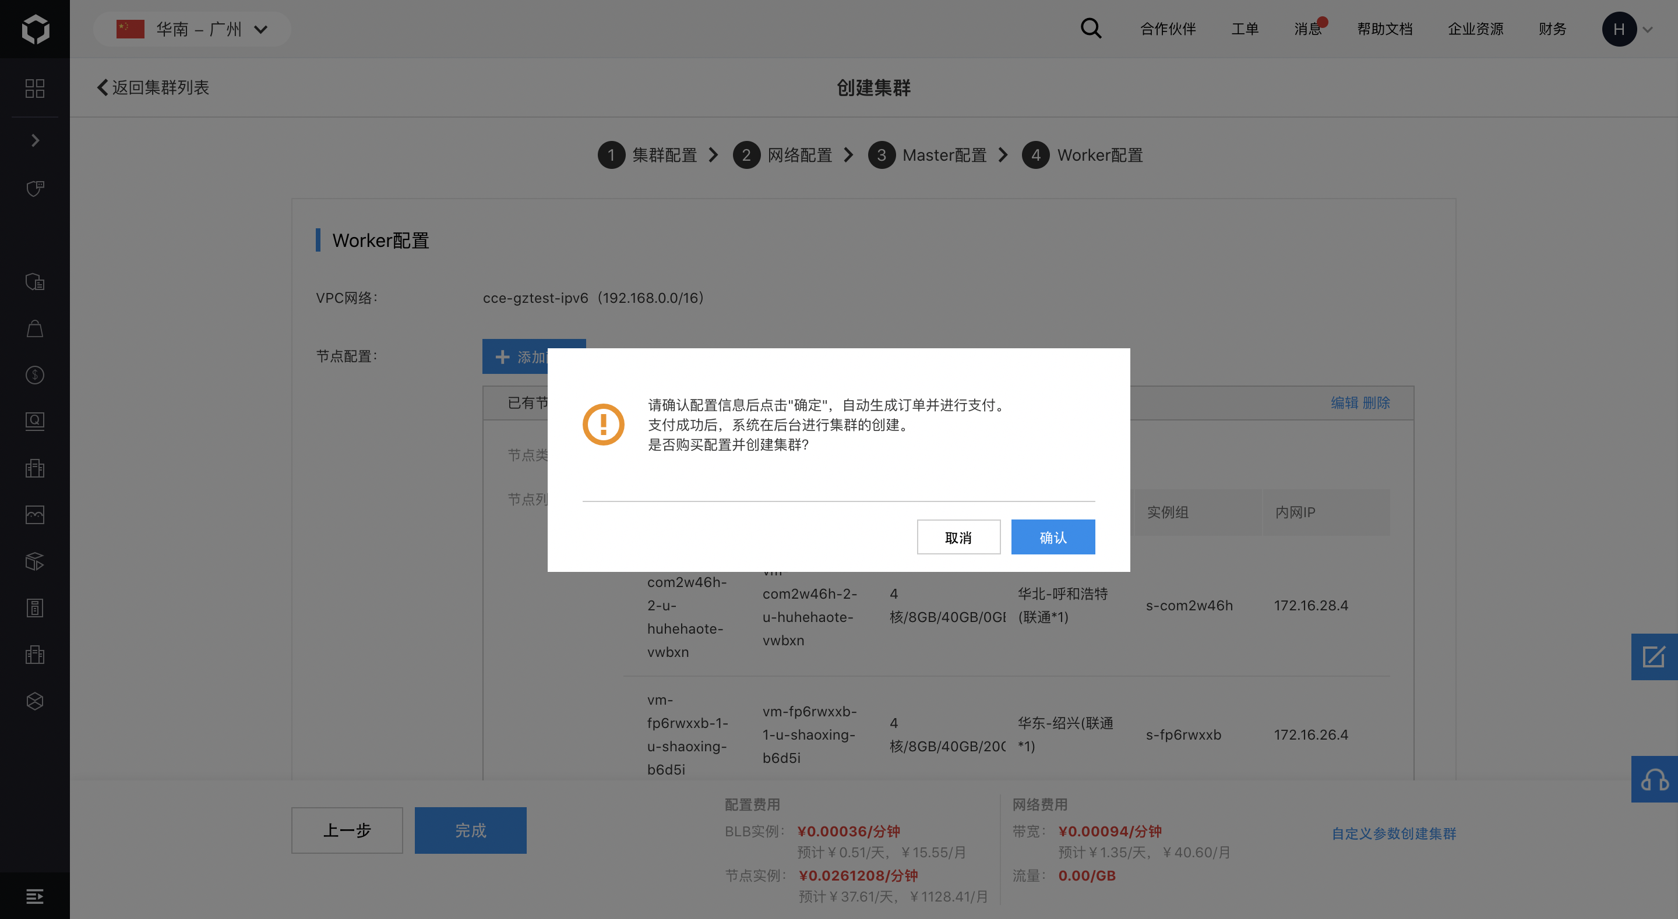Screen dimensions: 1678x919
Task: Click IP address 172.16.26.4
Action: click(x=1312, y=735)
